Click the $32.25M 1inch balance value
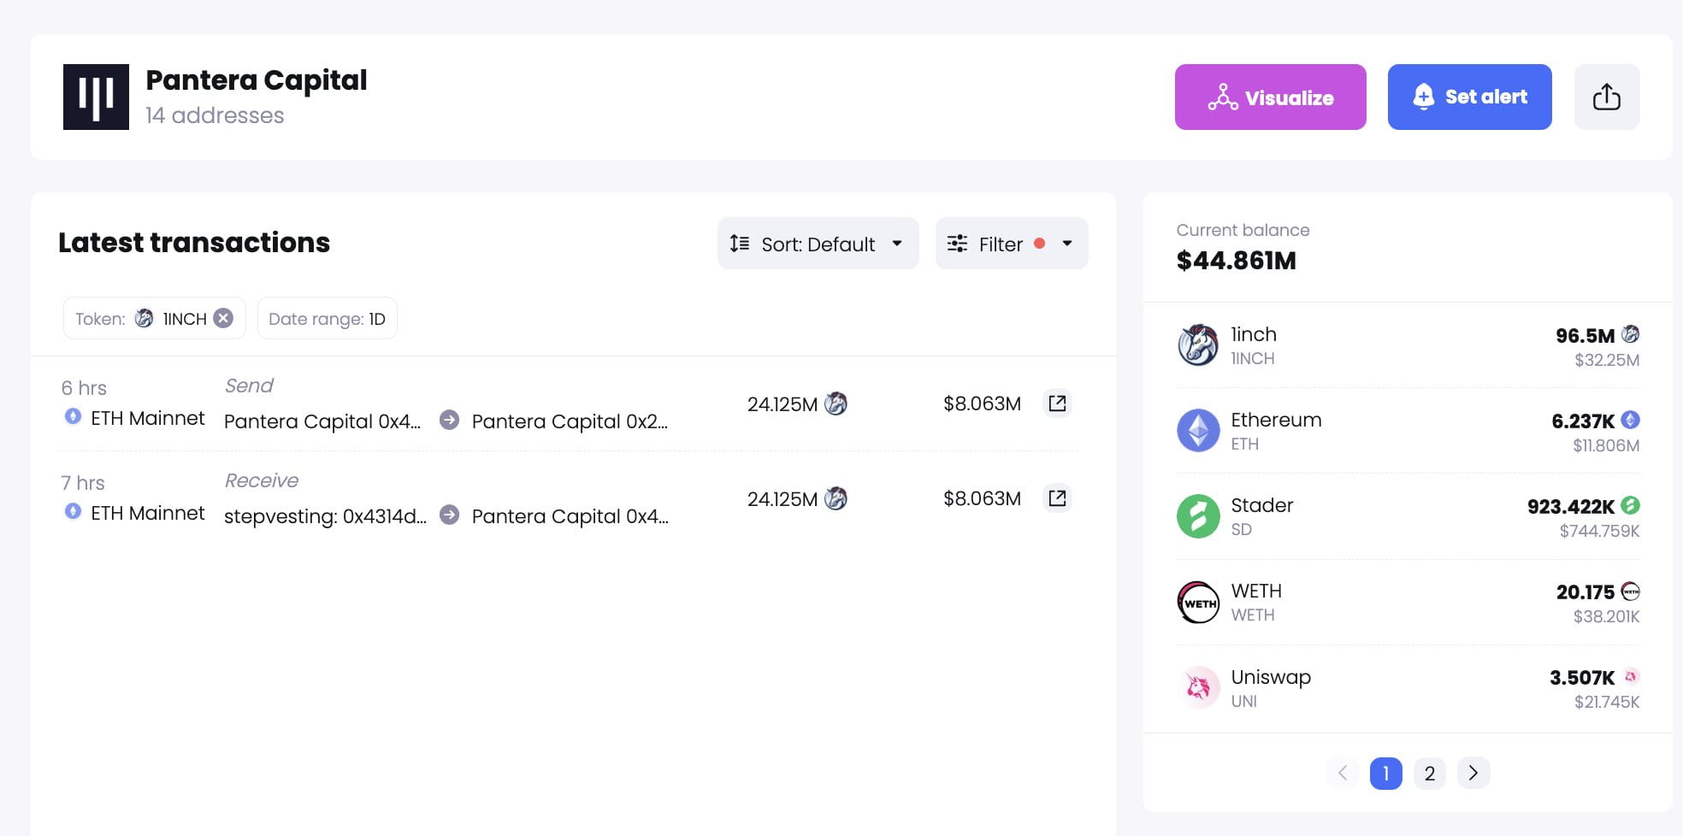 point(1607,360)
